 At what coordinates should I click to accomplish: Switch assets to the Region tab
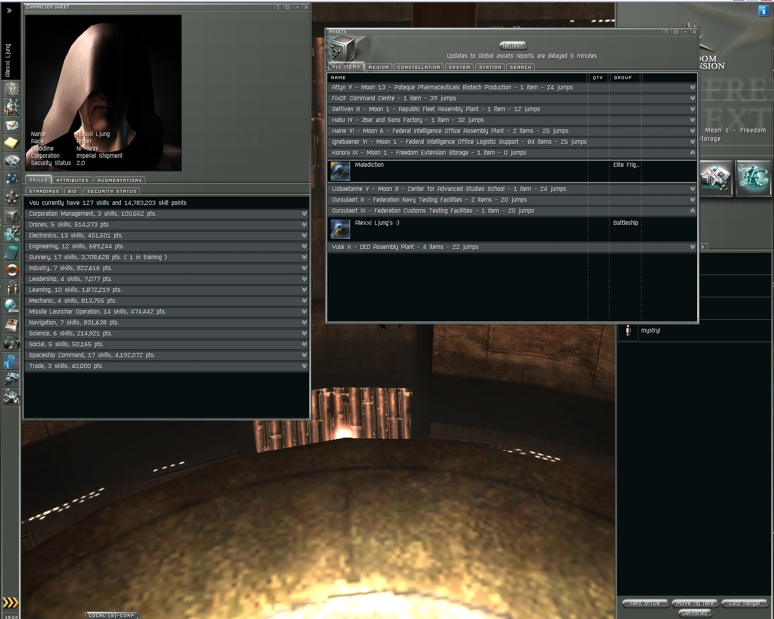(x=379, y=67)
